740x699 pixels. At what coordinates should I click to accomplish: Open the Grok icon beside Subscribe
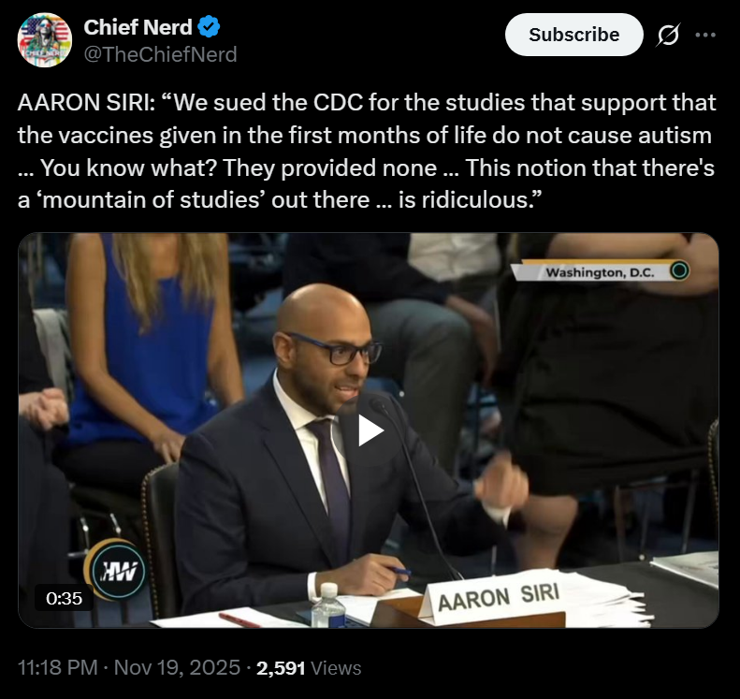[668, 36]
